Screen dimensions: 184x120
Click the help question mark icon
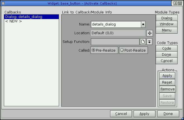point(175,3)
